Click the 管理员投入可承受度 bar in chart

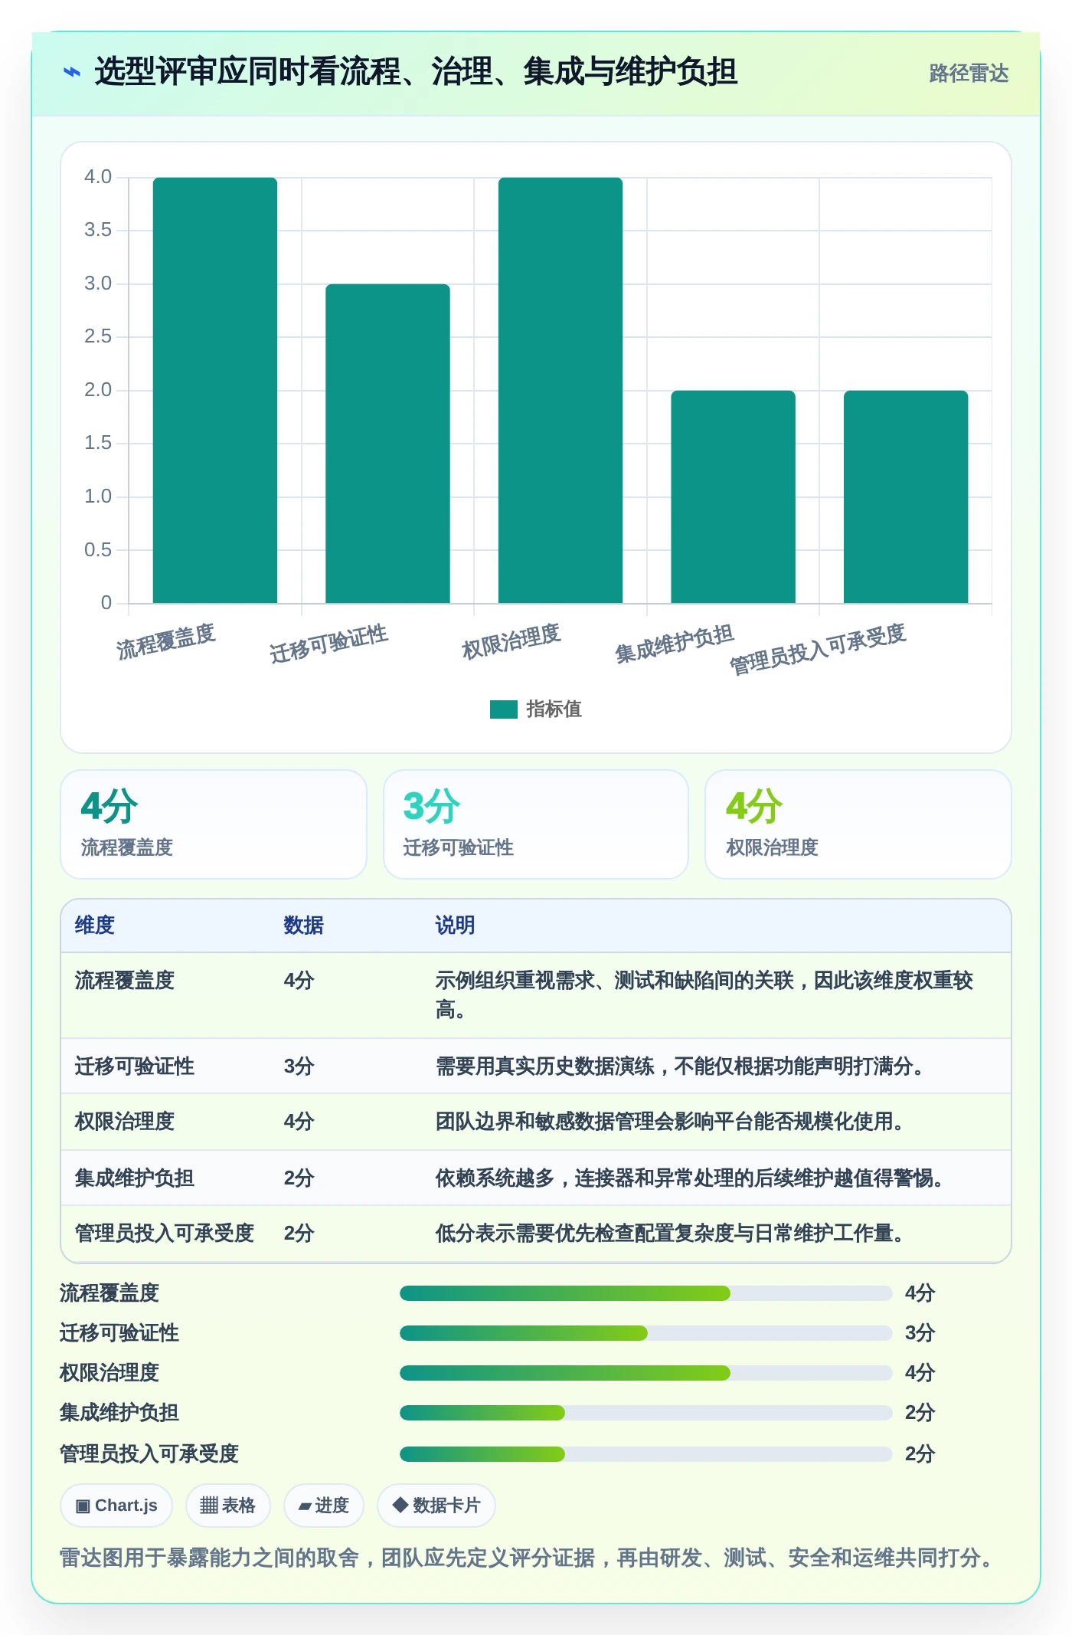(x=906, y=496)
